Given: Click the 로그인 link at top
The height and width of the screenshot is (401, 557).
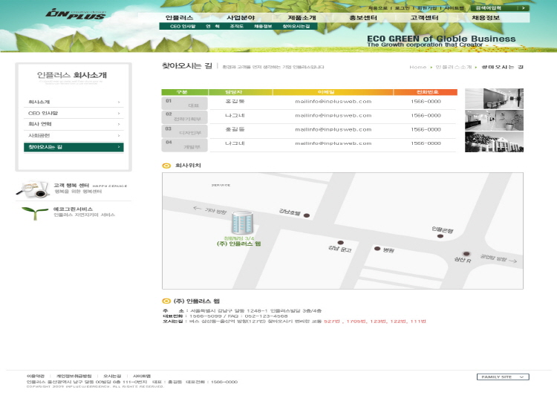Looking at the screenshot, I should pos(402,8).
